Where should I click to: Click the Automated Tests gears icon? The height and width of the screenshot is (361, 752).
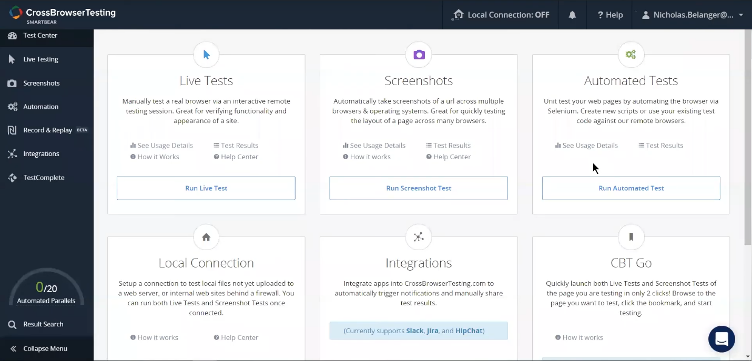pyautogui.click(x=631, y=55)
